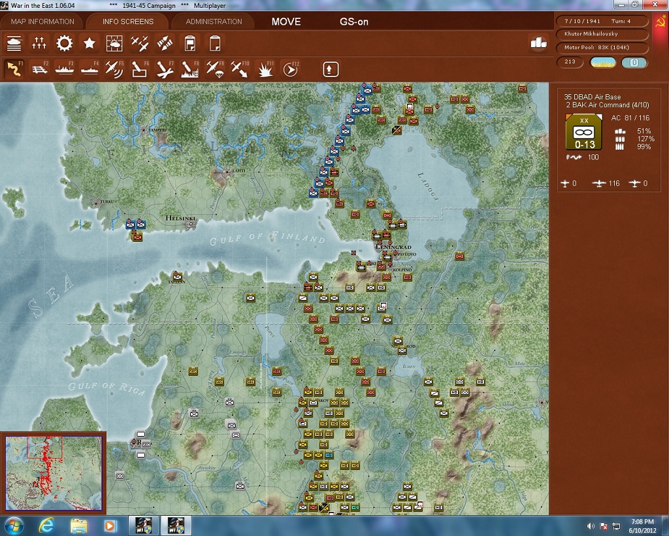This screenshot has width=669, height=536.
Task: Click the clear weather indicator pill
Action: click(602, 62)
